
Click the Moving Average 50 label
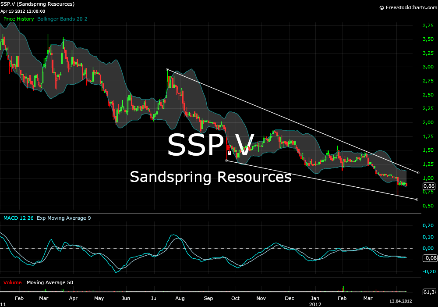[x=50, y=283]
